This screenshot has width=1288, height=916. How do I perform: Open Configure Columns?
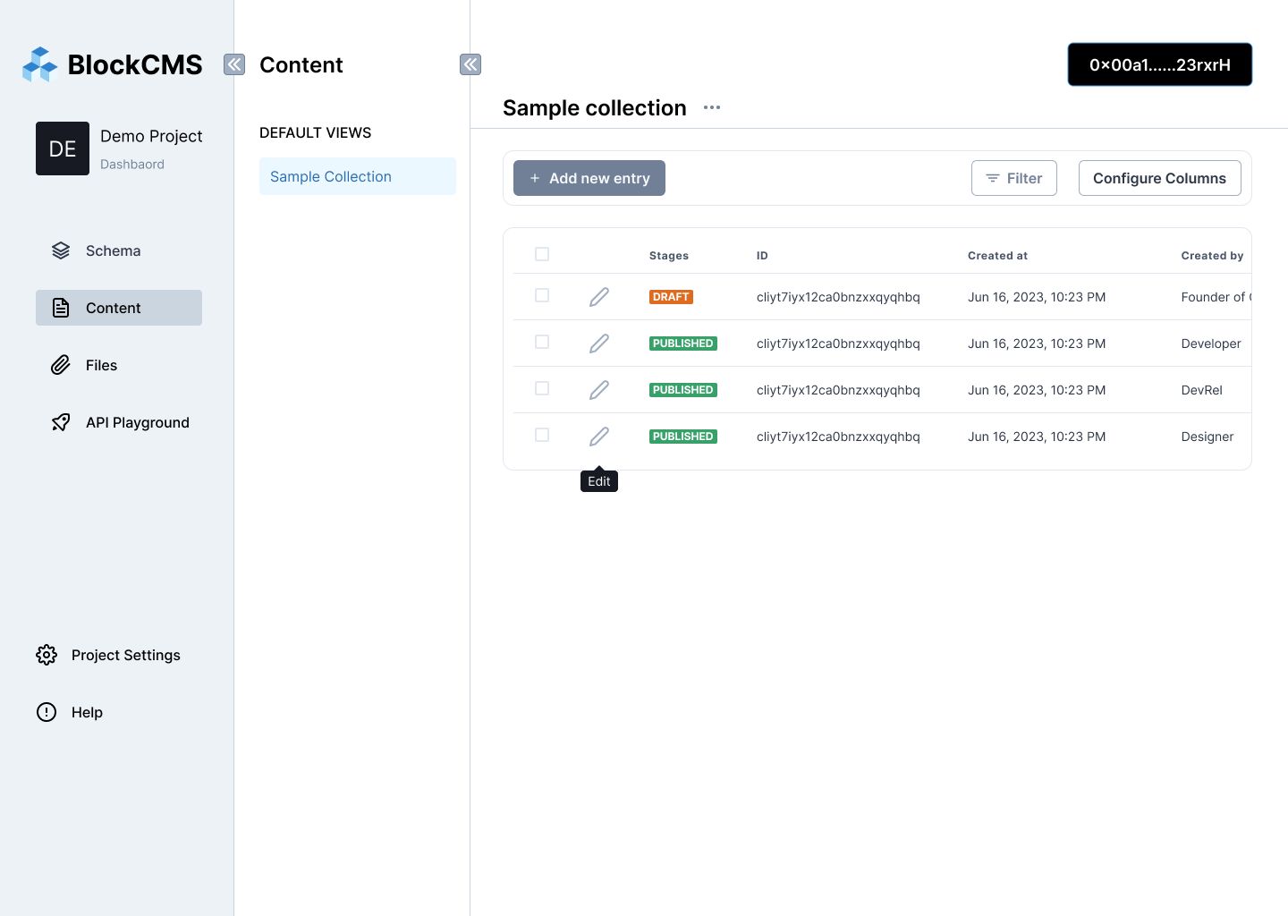(1160, 178)
